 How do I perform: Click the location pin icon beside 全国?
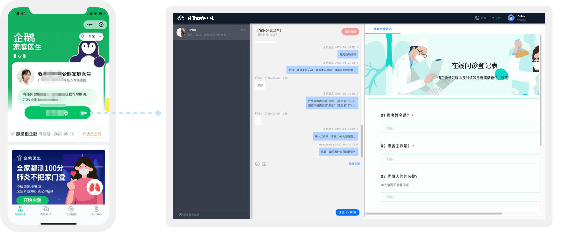tap(83, 37)
